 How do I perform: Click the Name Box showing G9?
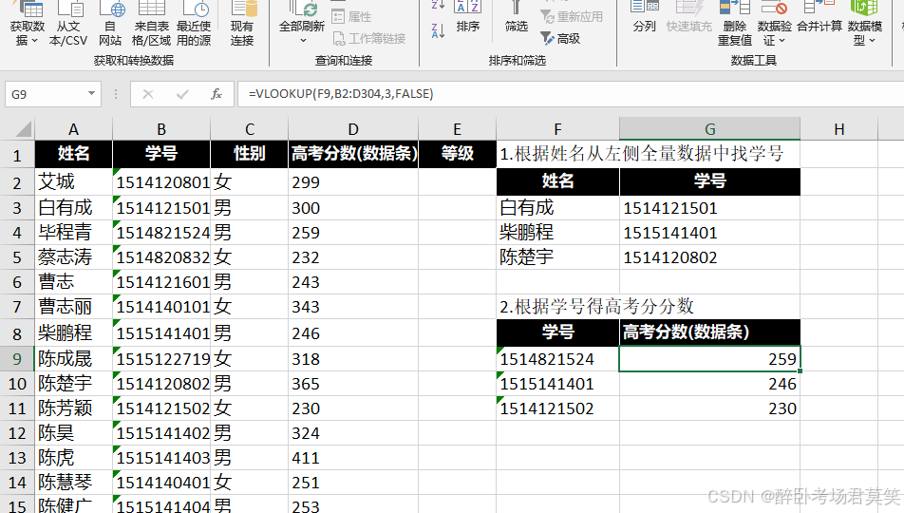coord(47,94)
